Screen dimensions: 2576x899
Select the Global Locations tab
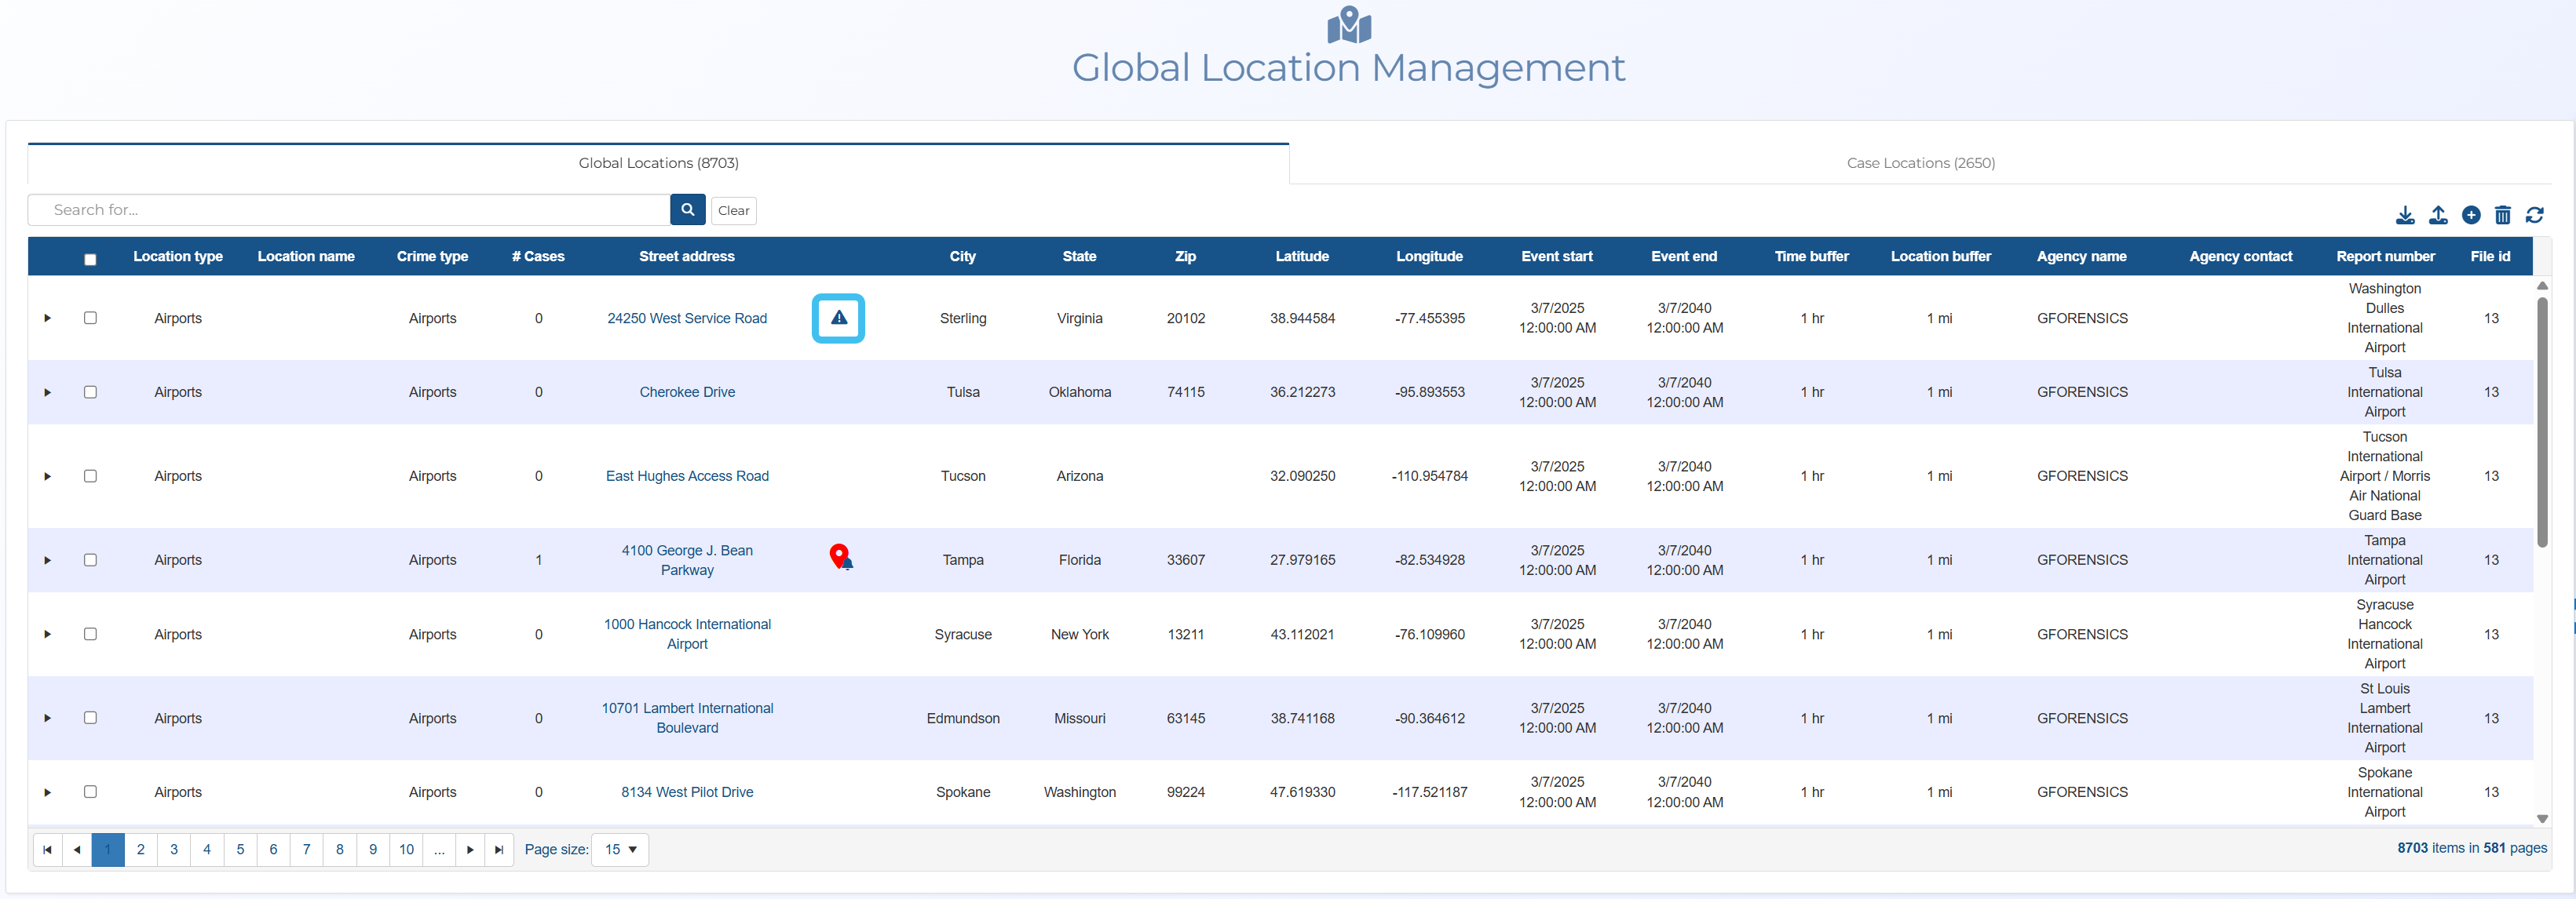658,163
